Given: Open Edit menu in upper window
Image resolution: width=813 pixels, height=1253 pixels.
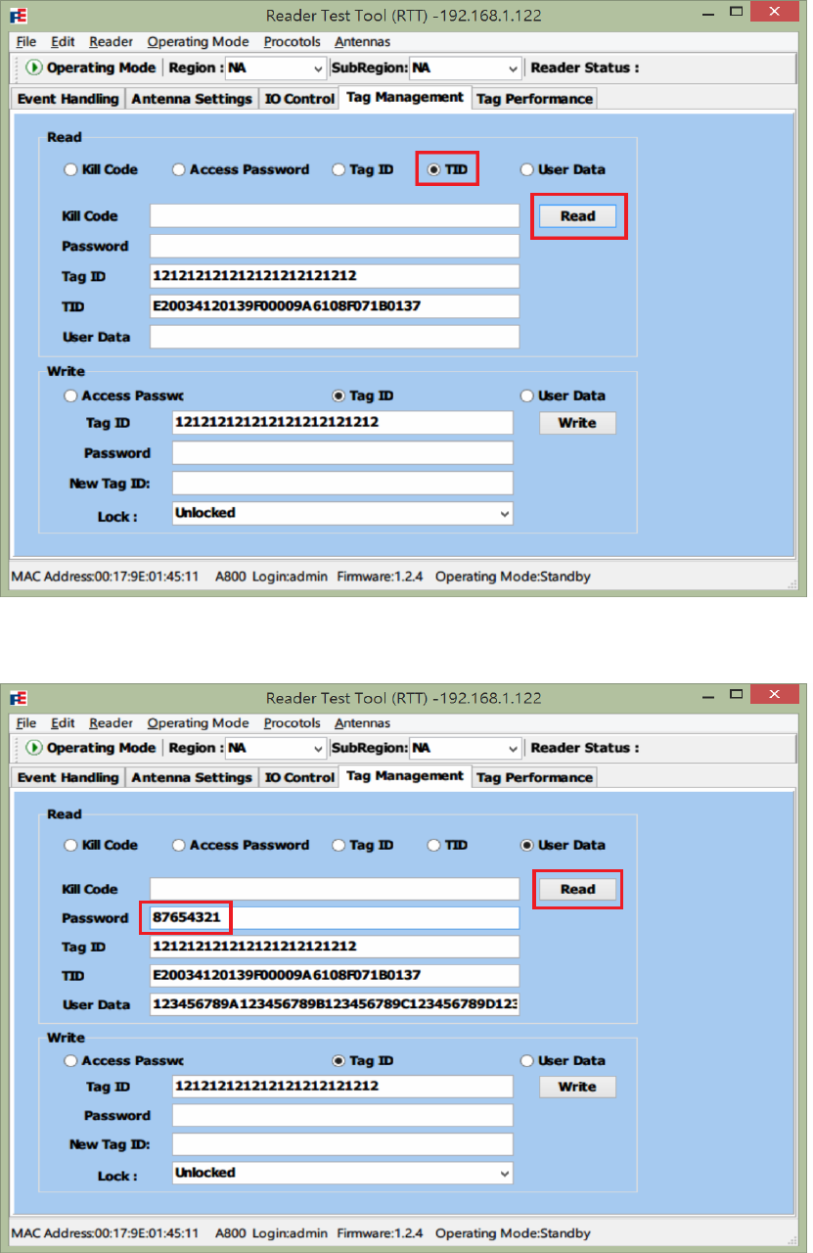Looking at the screenshot, I should coord(63,41).
